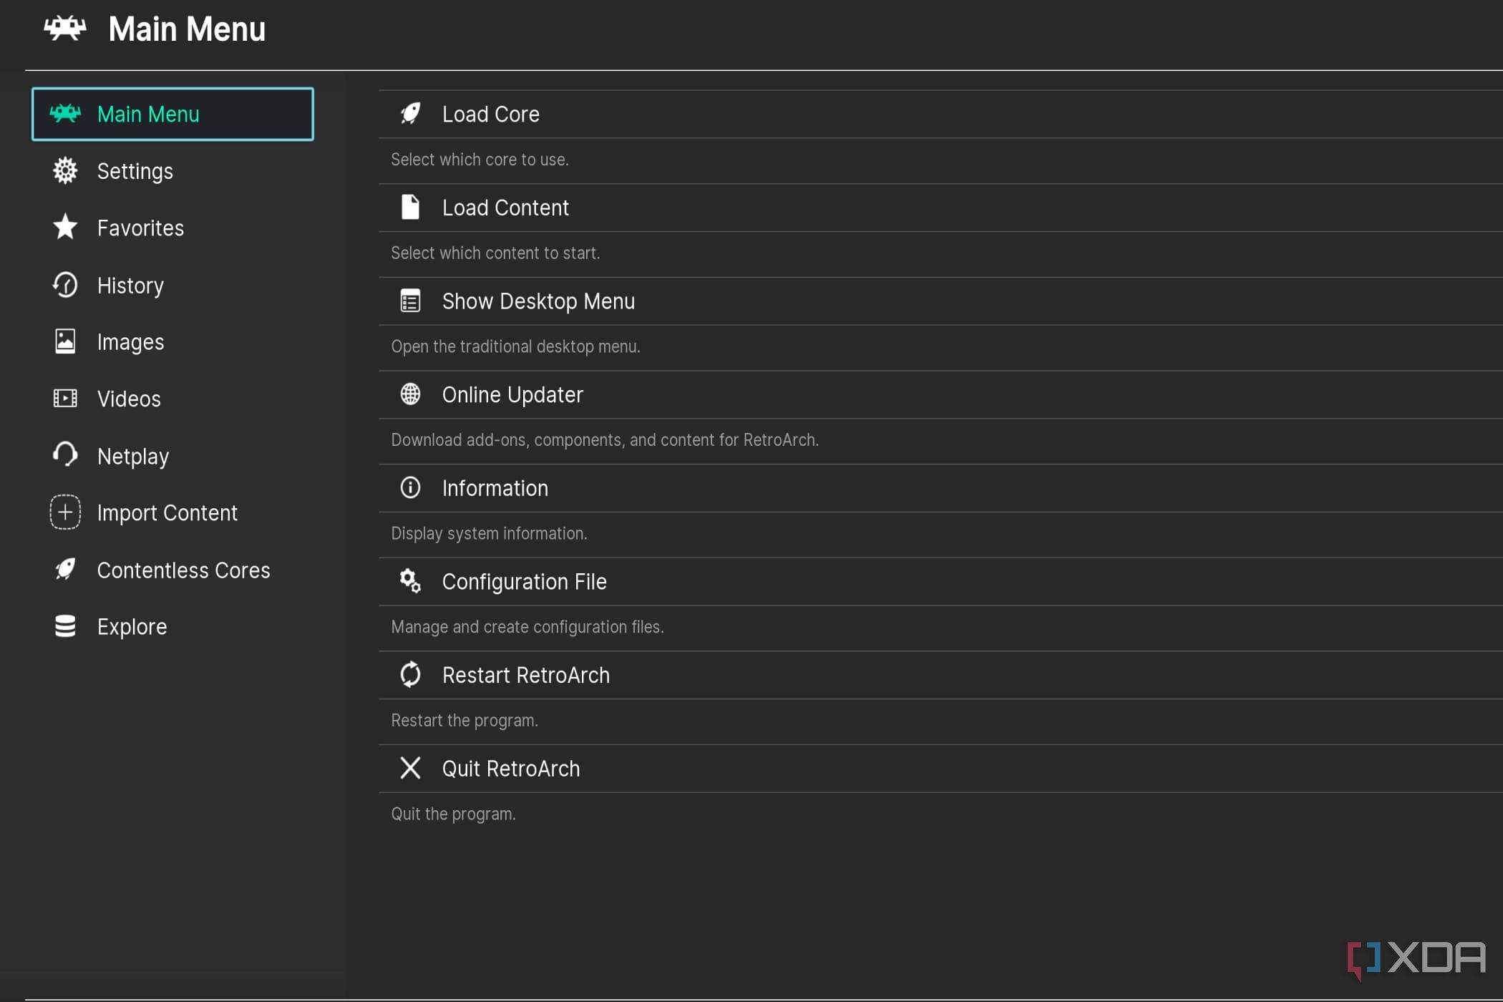Click the Favorites star icon
The height and width of the screenshot is (1002, 1503).
click(x=65, y=227)
